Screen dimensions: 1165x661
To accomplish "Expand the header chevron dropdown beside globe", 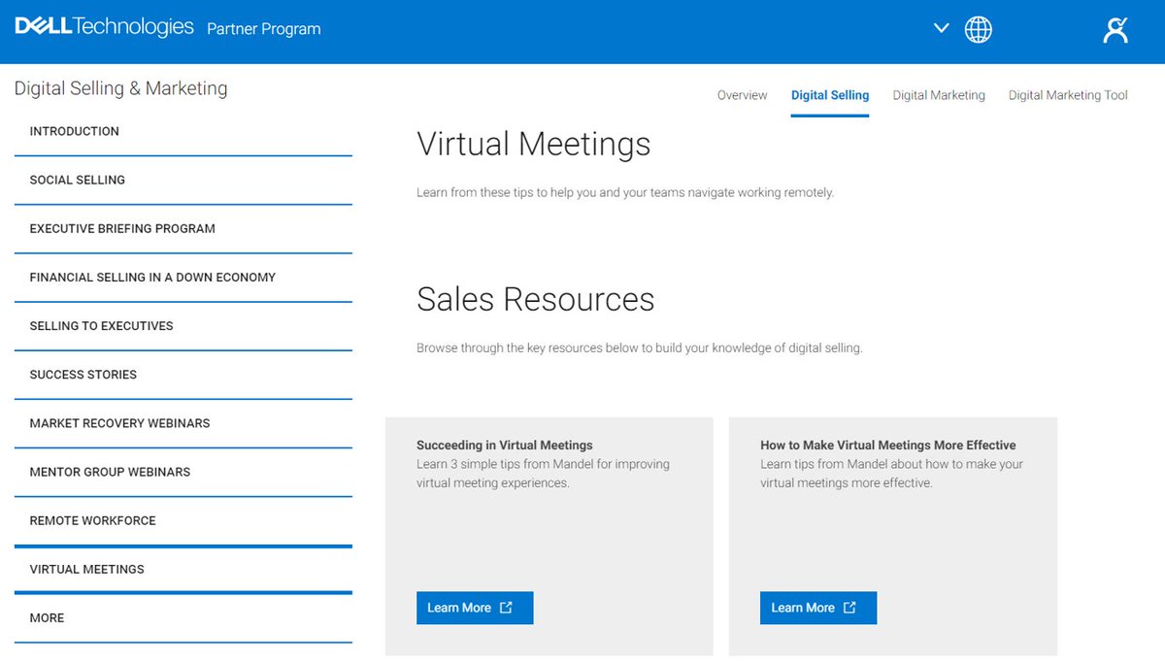I will click(941, 28).
